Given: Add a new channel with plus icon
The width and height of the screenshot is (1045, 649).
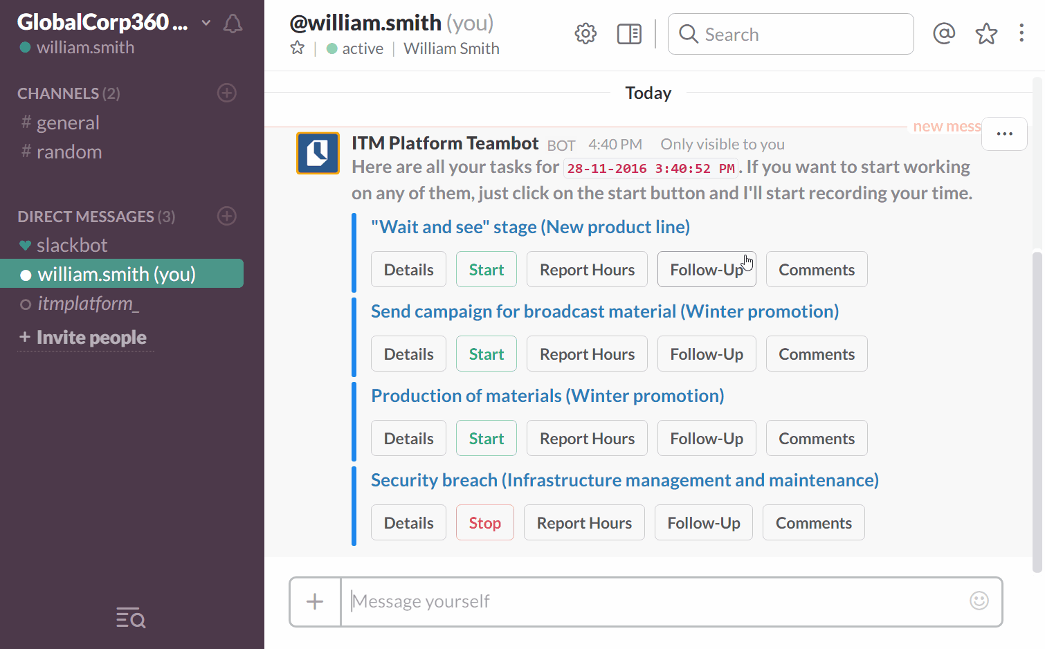Looking at the screenshot, I should pos(227,93).
